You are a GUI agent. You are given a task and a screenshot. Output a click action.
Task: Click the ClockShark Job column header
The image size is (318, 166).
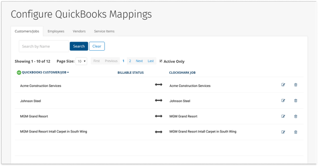[182, 73]
